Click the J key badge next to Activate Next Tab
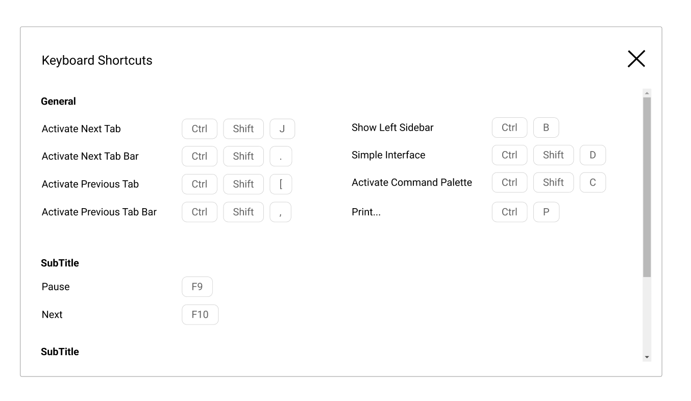This screenshot has width=691, height=401. [x=282, y=129]
